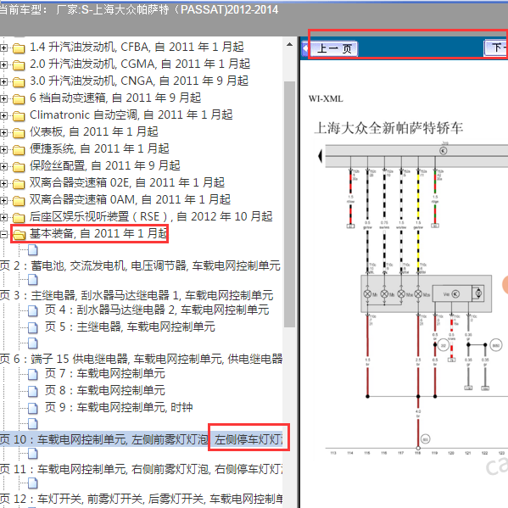Select 6 档自动变速箱 tree item
The image size is (508, 508).
pos(115,98)
